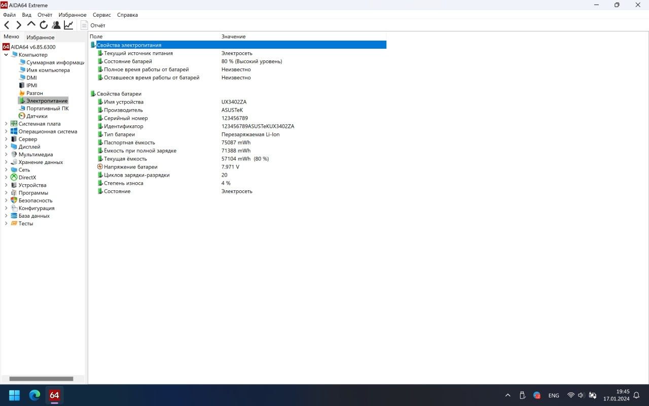This screenshot has height=406, width=649.
Task: Select Электропитание tree item
Action: tap(43, 100)
